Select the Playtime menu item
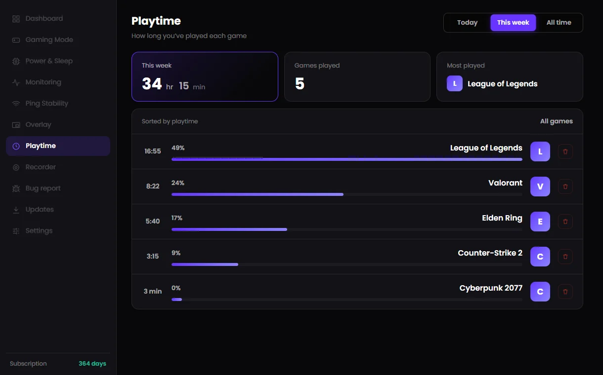Screen dimensions: 603x375 [x=58, y=146]
